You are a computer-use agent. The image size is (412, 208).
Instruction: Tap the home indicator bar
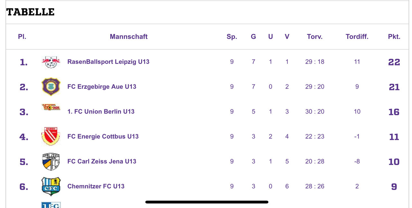pyautogui.click(x=207, y=202)
